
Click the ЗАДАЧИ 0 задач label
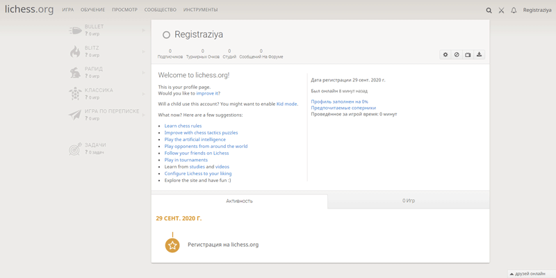click(95, 149)
